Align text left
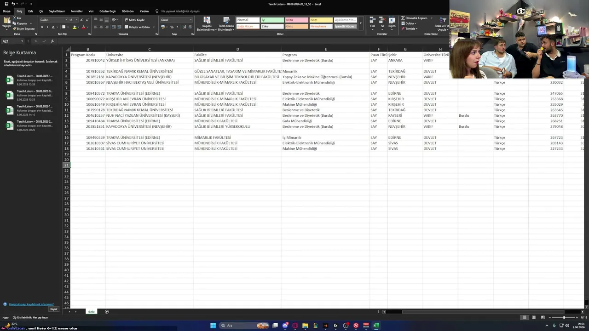The height and width of the screenshot is (331, 589). (96, 27)
